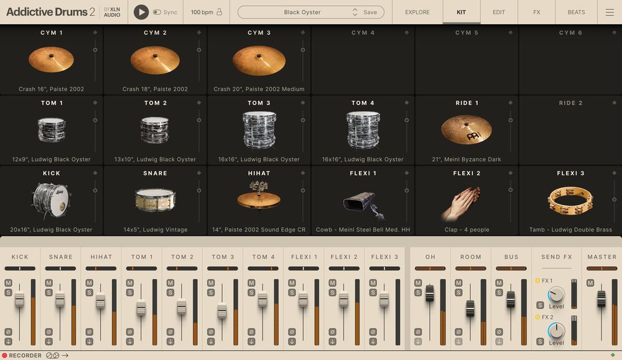Enable the FX 1 send
The width and height of the screenshot is (622, 360).
point(537,280)
